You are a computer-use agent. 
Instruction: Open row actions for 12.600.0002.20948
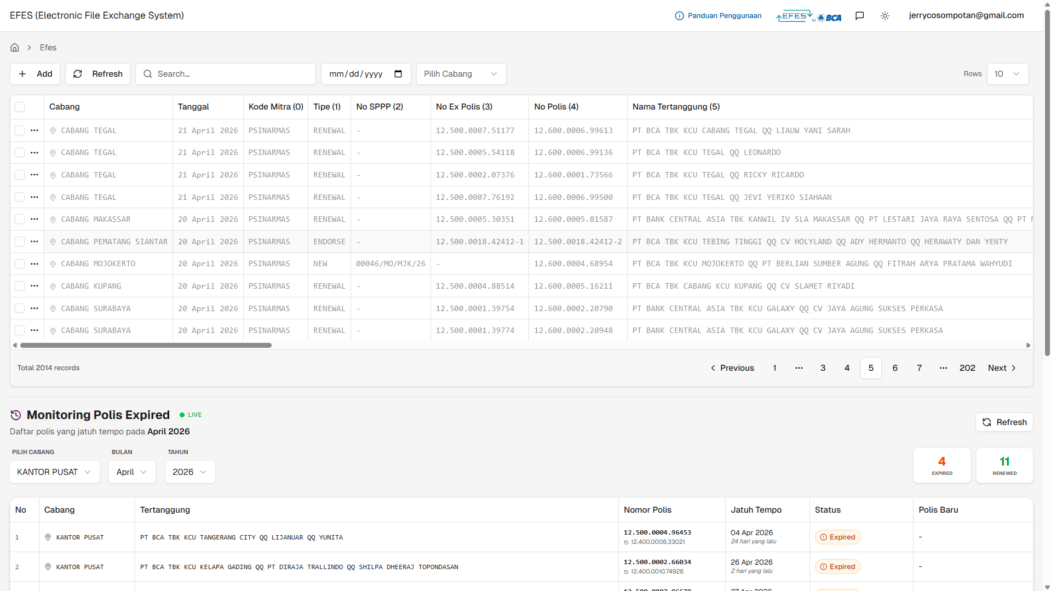(x=35, y=330)
